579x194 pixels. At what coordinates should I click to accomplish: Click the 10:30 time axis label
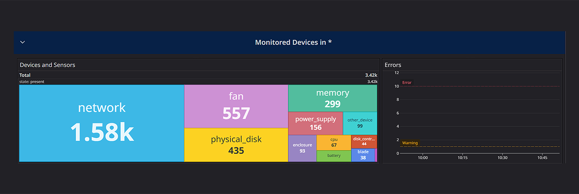click(x=502, y=158)
